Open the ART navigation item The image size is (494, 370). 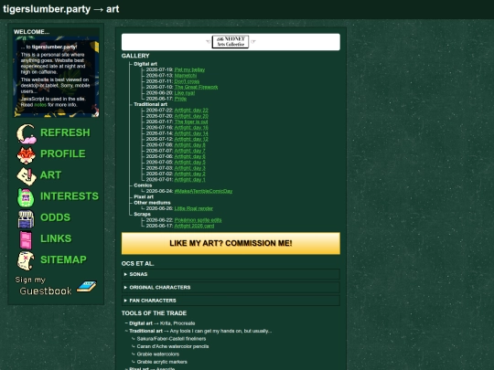point(50,174)
